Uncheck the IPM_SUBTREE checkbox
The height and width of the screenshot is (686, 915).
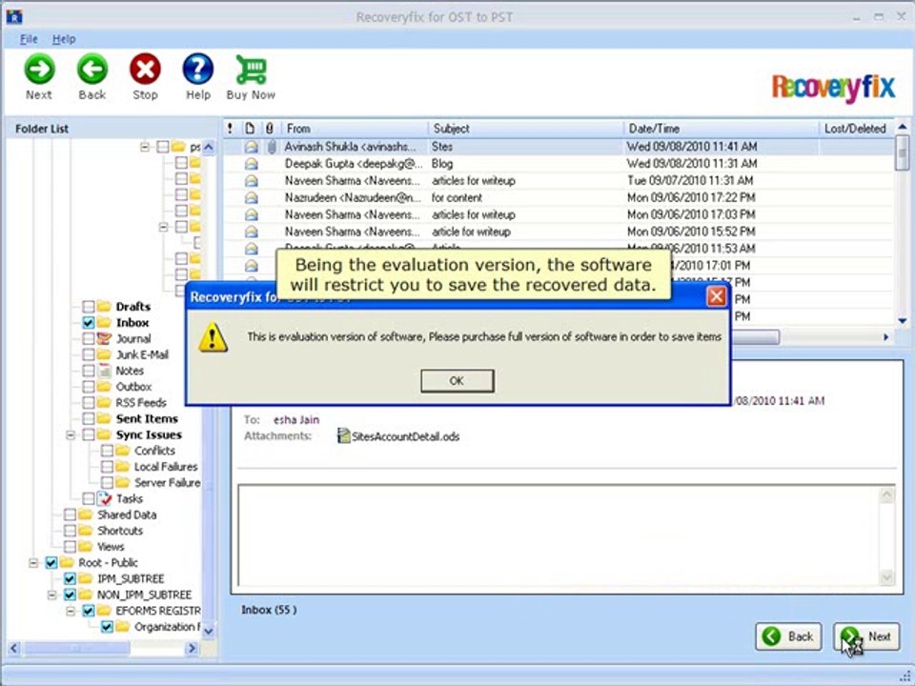70,578
